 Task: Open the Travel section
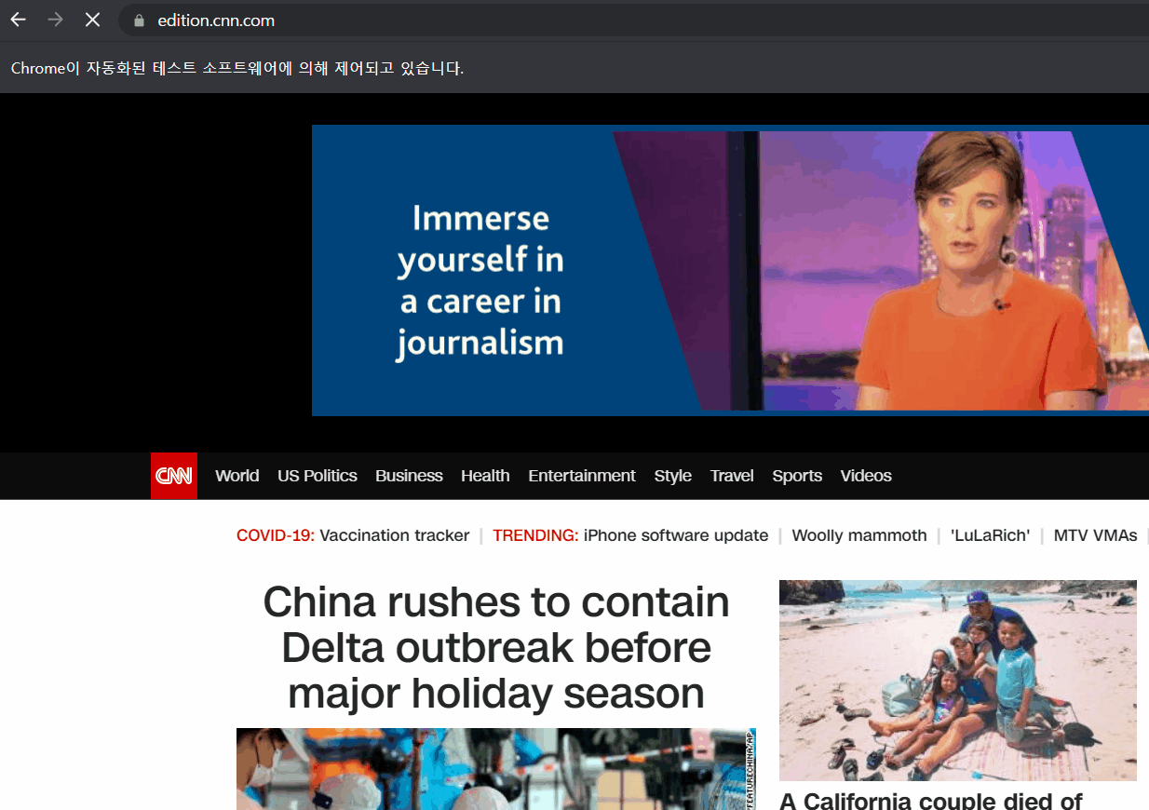(732, 476)
